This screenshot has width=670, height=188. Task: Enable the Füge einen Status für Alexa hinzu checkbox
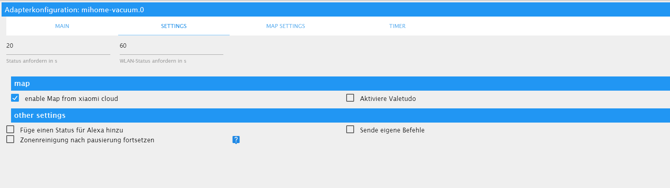click(x=10, y=129)
